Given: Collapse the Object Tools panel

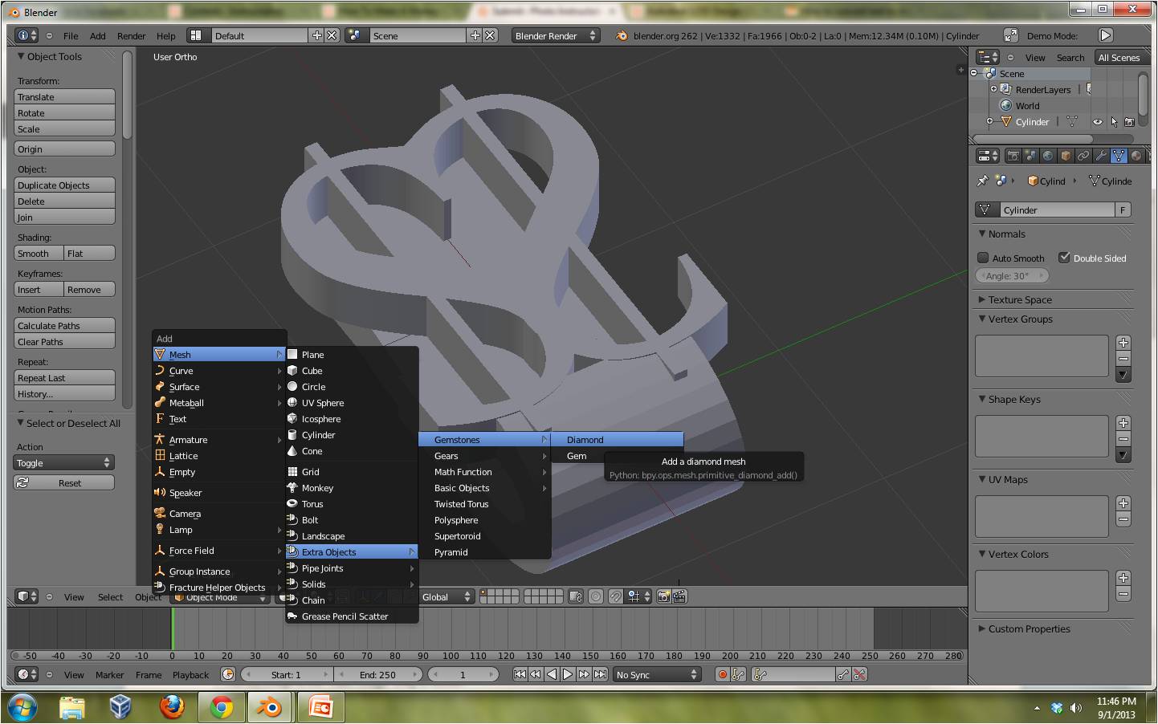Looking at the screenshot, I should (21, 57).
